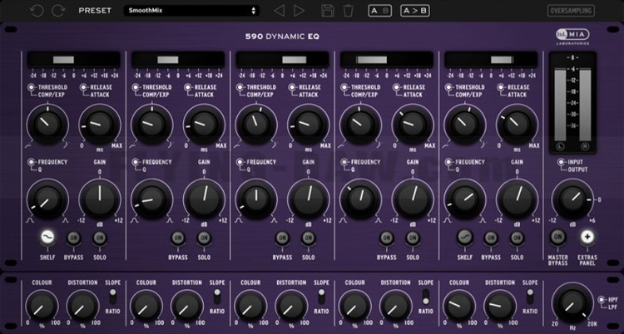Click the MIA Laboratories logo
This screenshot has height=334, width=624.
coord(573,36)
